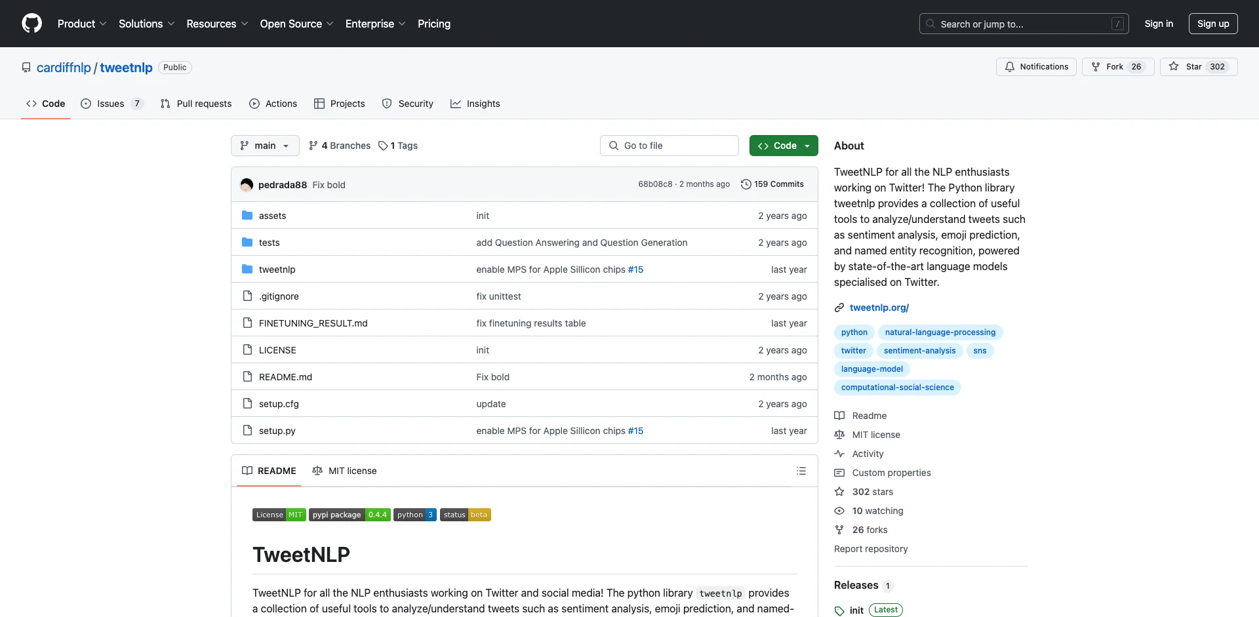1259x617 pixels.
Task: View the 4 Branches list
Action: coord(340,146)
